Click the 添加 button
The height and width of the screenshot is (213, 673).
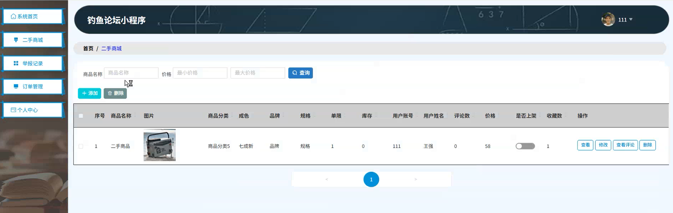(90, 93)
